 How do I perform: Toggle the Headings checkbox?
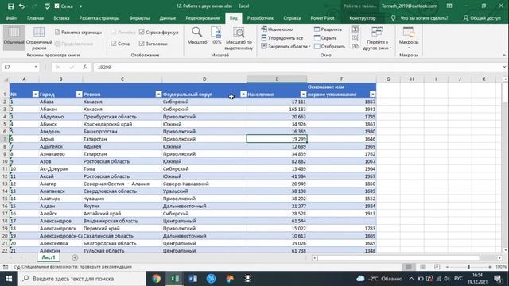142,44
